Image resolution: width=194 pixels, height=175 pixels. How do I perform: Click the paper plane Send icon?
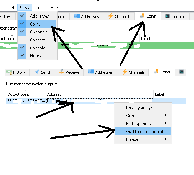click(37, 72)
